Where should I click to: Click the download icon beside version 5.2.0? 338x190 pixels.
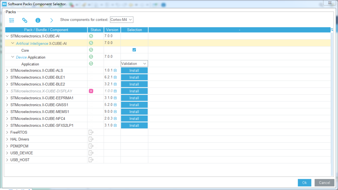pyautogui.click(x=115, y=105)
